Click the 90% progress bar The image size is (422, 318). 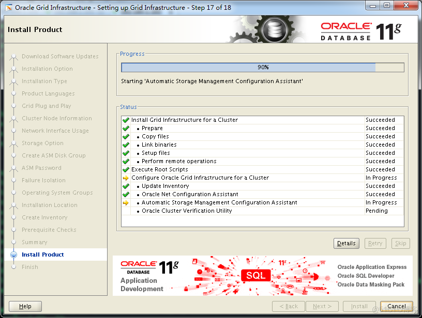point(263,67)
